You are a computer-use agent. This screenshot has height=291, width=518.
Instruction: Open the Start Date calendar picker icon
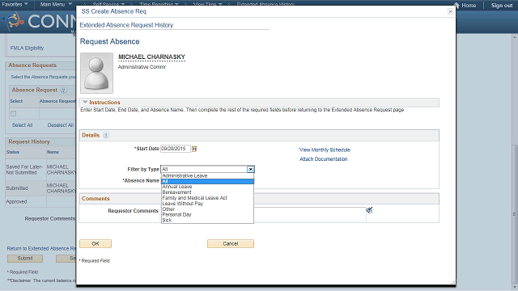tap(194, 149)
